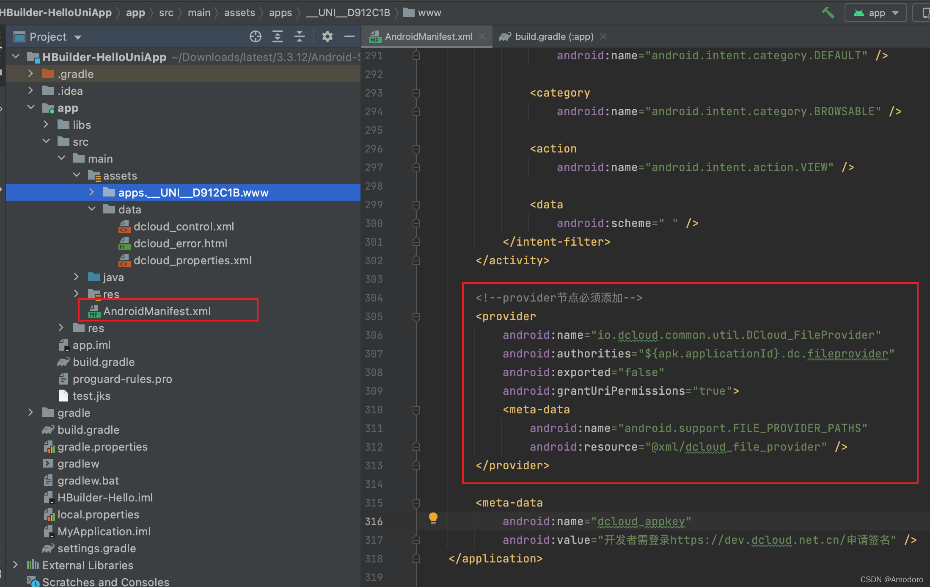Open the app run configuration dropdown
Image resolution: width=930 pixels, height=587 pixels.
[875, 13]
